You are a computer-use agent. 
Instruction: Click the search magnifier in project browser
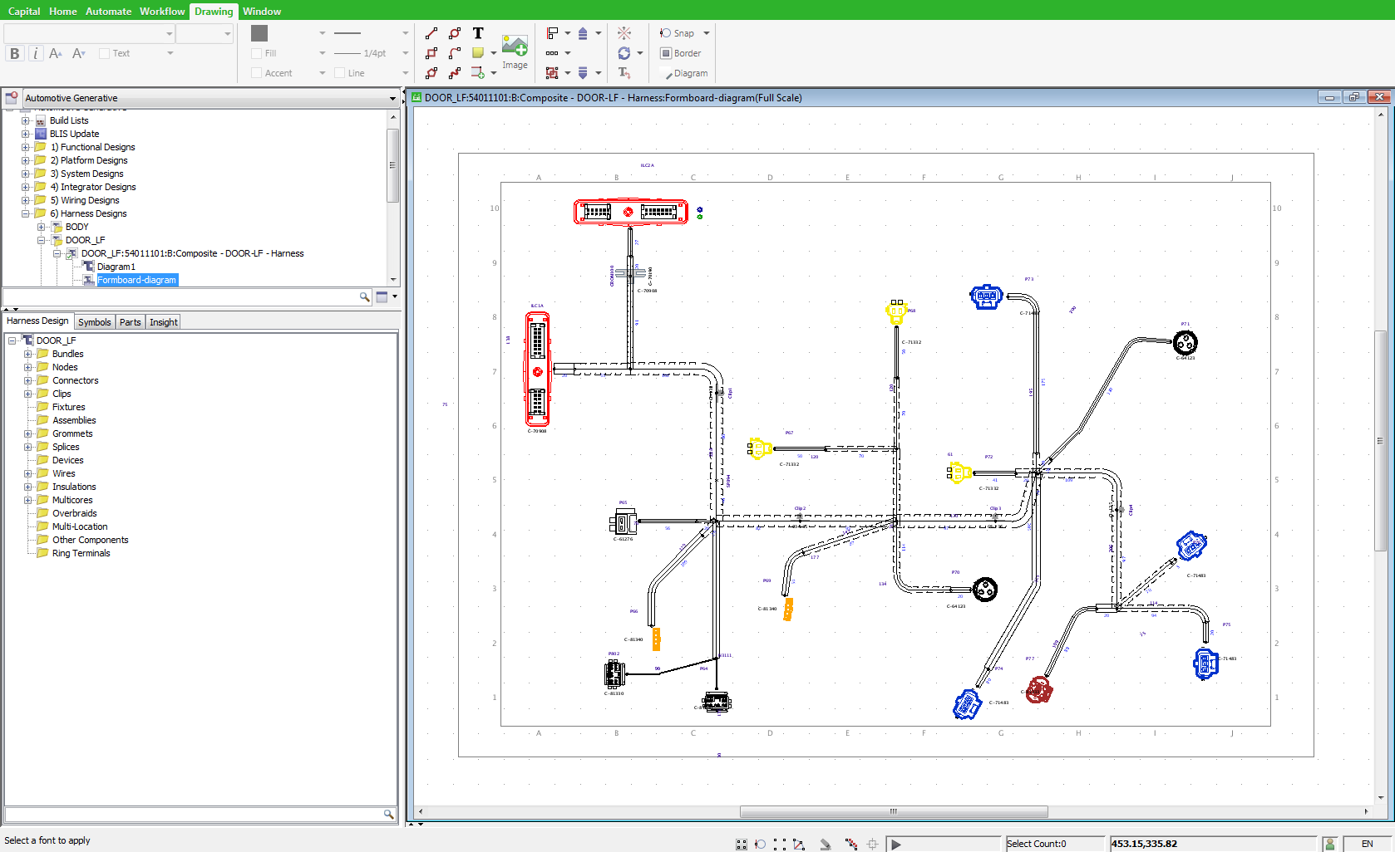364,297
